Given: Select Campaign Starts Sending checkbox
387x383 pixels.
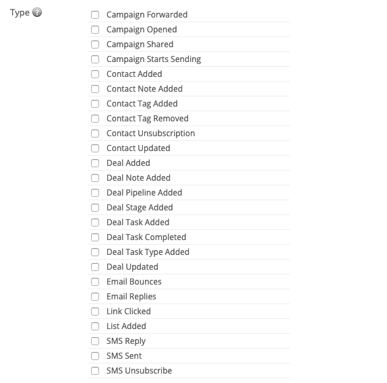Looking at the screenshot, I should tap(95, 59).
